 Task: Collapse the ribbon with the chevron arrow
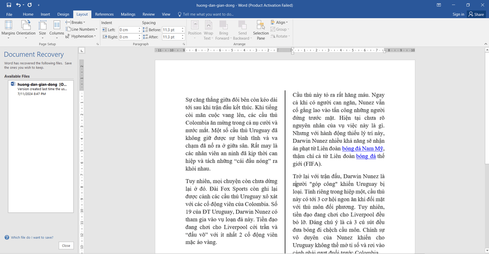(x=486, y=44)
